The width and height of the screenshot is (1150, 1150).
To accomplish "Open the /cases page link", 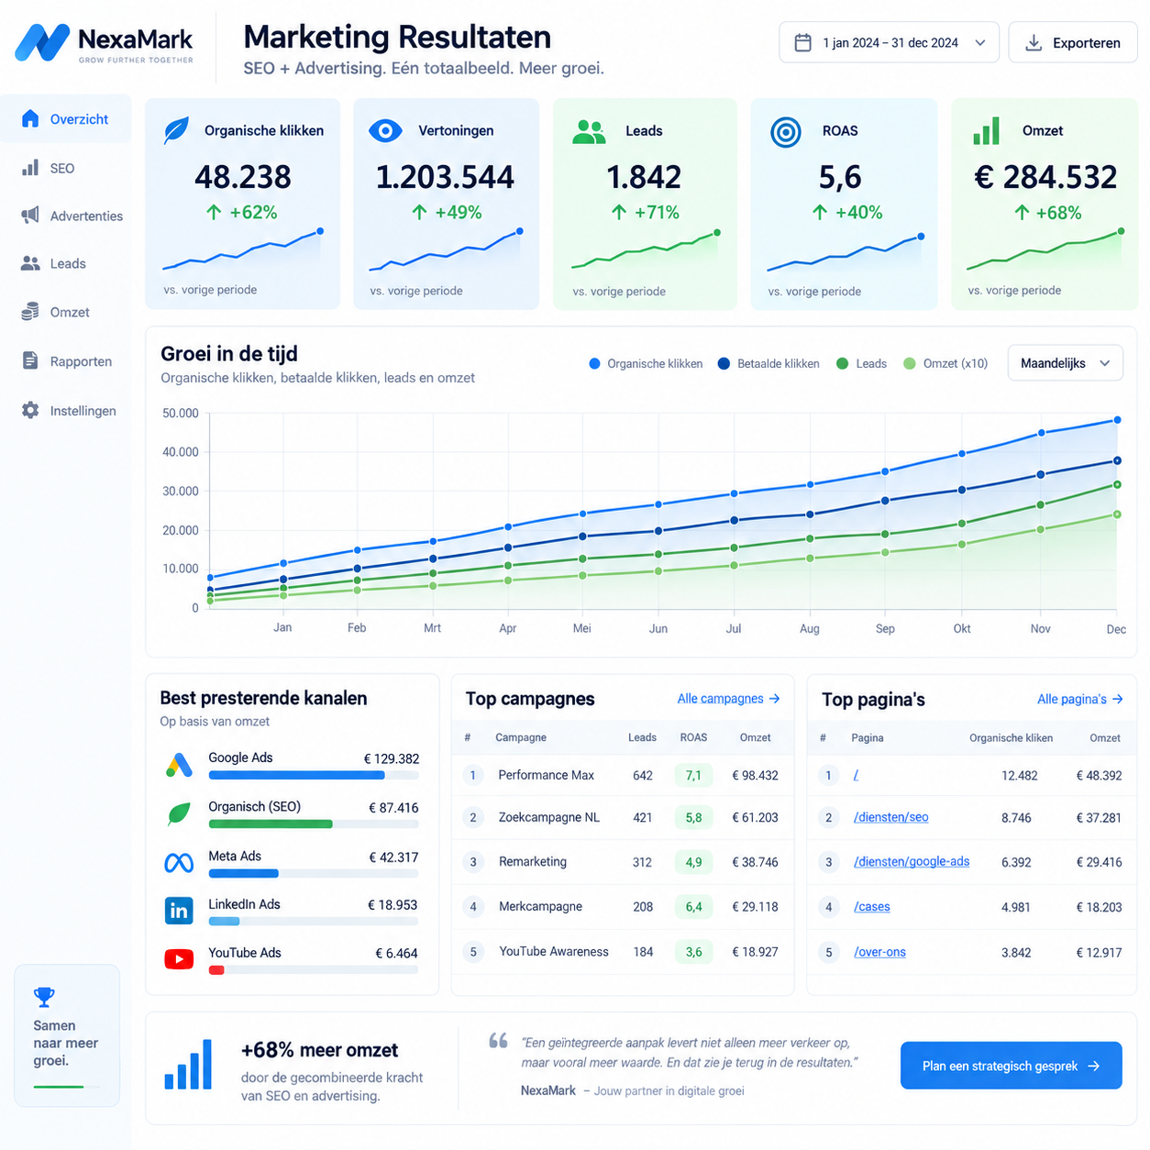I will tap(871, 907).
